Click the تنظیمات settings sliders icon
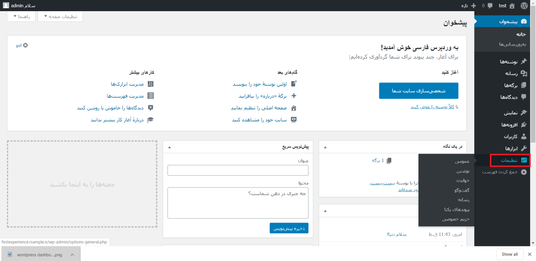Viewport: 536px width, 261px height. click(x=523, y=160)
